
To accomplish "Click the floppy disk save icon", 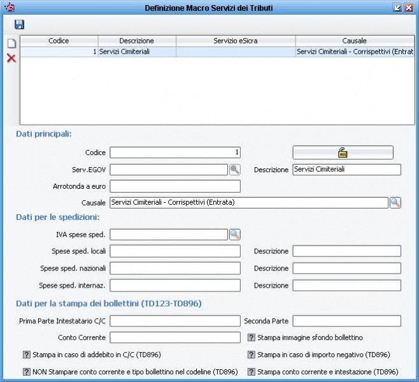I will [x=19, y=25].
